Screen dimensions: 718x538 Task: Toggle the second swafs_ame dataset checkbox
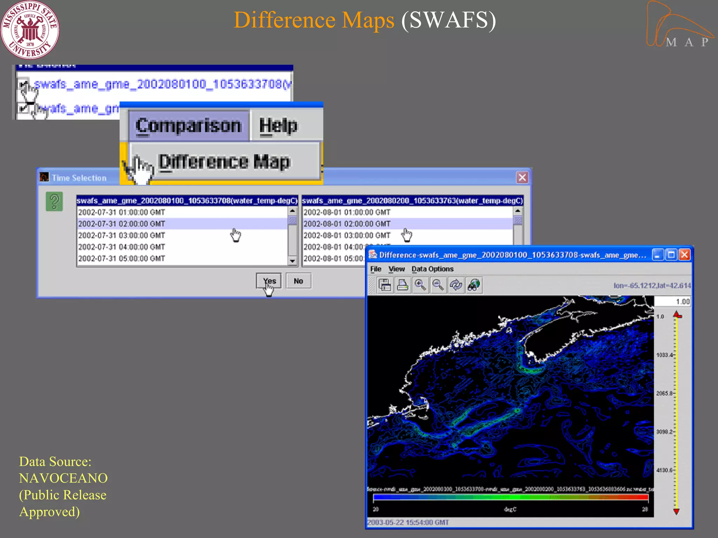click(24, 108)
